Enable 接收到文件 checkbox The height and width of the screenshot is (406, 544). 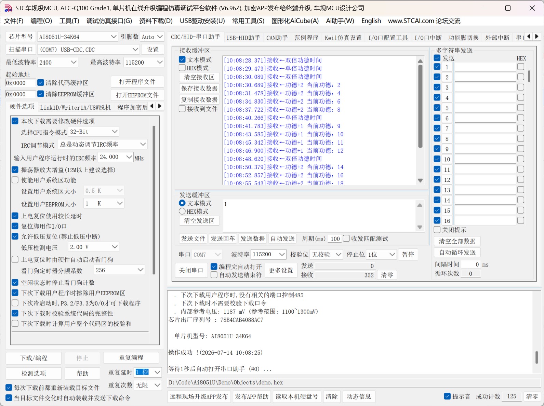click(x=182, y=109)
